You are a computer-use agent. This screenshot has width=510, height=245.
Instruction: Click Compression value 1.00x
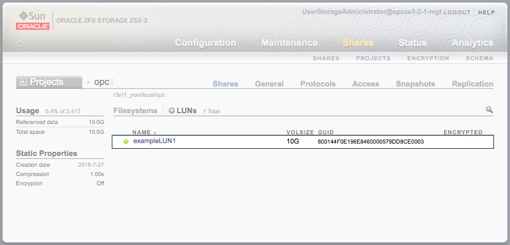click(97, 174)
